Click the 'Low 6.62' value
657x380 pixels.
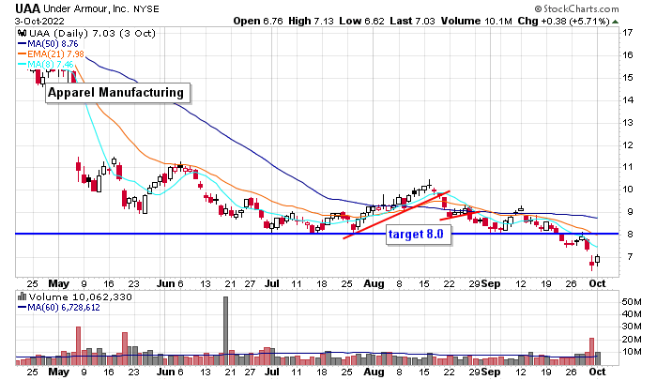point(361,21)
